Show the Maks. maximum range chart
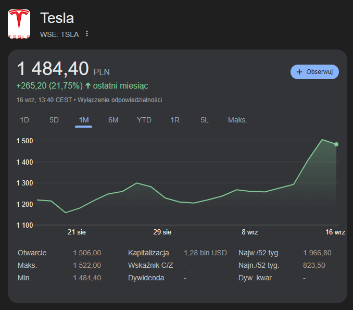353x310 pixels. [x=237, y=120]
